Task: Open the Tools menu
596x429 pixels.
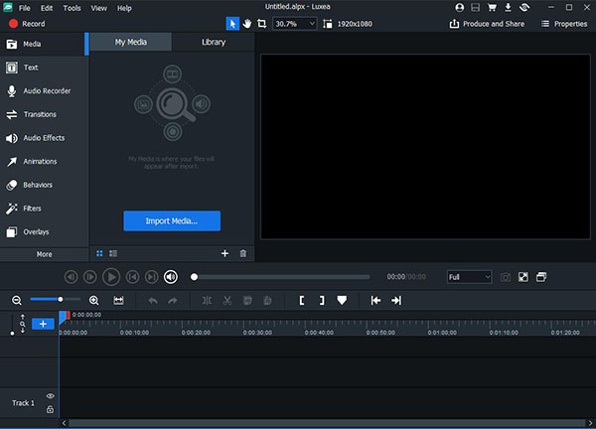Action: coord(72,8)
